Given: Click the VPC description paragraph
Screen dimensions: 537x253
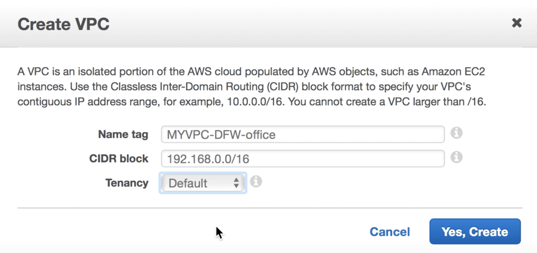Looking at the screenshot, I should (252, 87).
